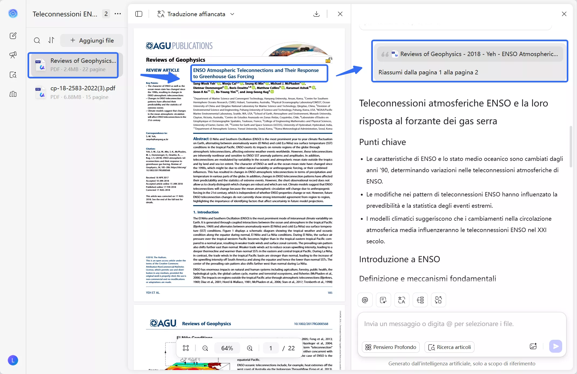Open the library icon in the left sidebar
The height and width of the screenshot is (374, 577).
[13, 94]
